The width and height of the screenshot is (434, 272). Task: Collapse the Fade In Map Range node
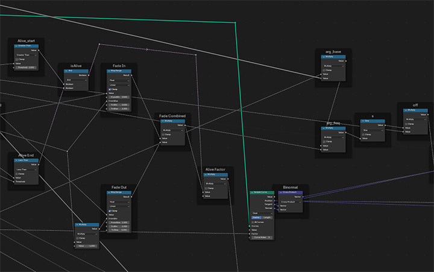point(109,71)
